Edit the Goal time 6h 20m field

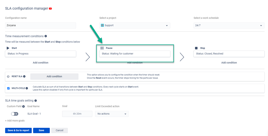coord(77,114)
